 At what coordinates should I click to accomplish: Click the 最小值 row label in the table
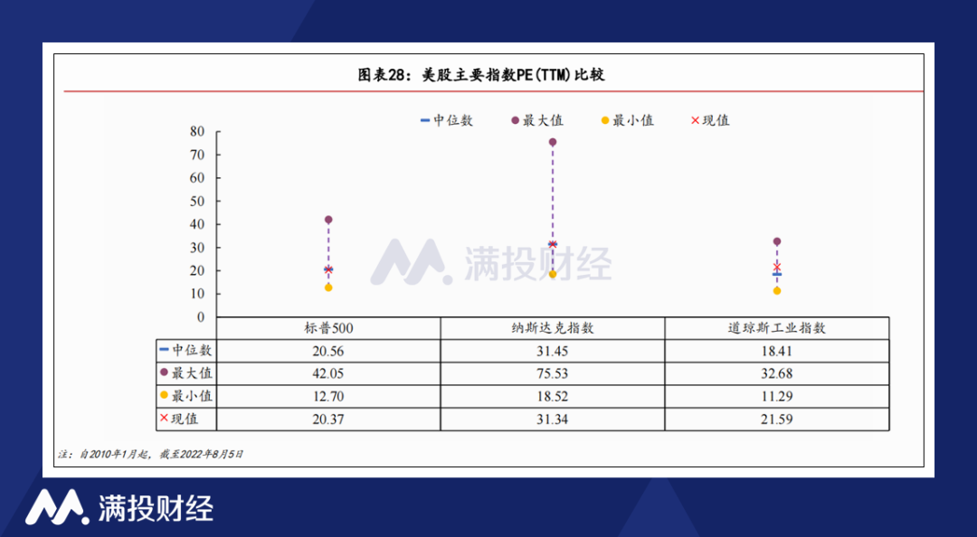point(185,396)
